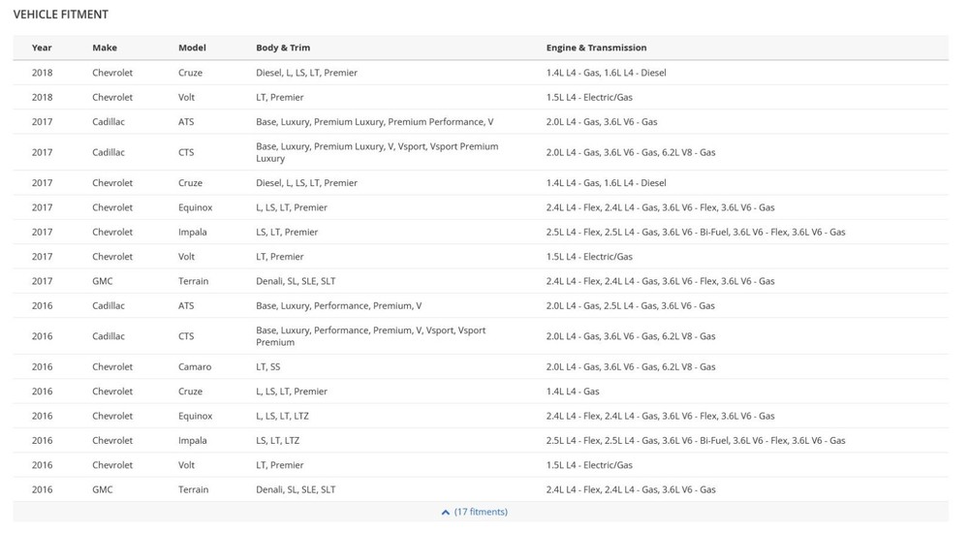Click Chevrolet make in the 2016 Camaro row
Image resolution: width=969 pixels, height=534 pixels.
(x=112, y=366)
